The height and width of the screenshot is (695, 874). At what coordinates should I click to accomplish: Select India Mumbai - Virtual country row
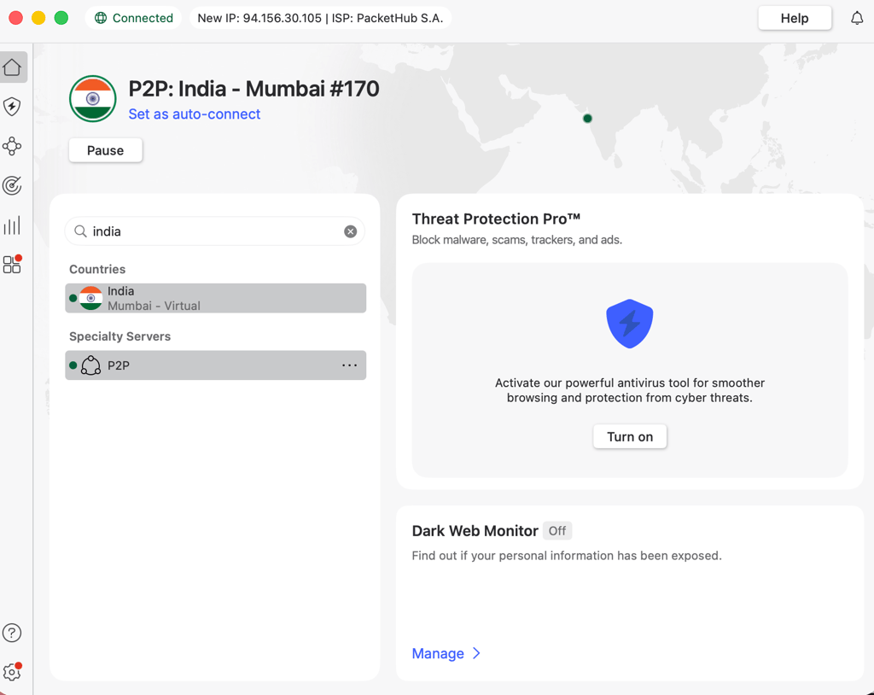pyautogui.click(x=216, y=299)
